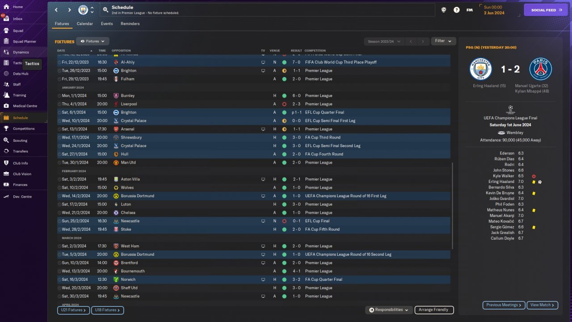Viewport: 572px width, 322px height.
Task: Open the FM menu icon
Action: 470,10
